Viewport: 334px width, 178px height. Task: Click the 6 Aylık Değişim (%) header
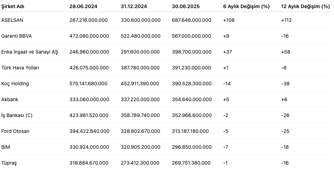click(x=246, y=6)
